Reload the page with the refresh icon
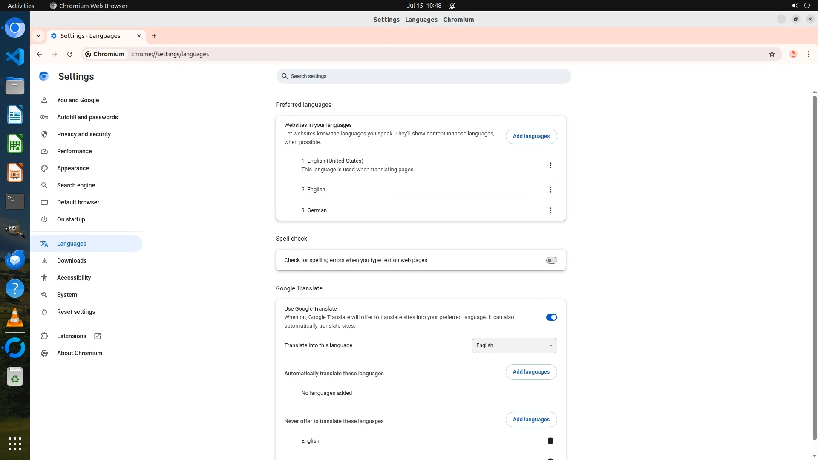The height and width of the screenshot is (460, 818). (x=70, y=54)
